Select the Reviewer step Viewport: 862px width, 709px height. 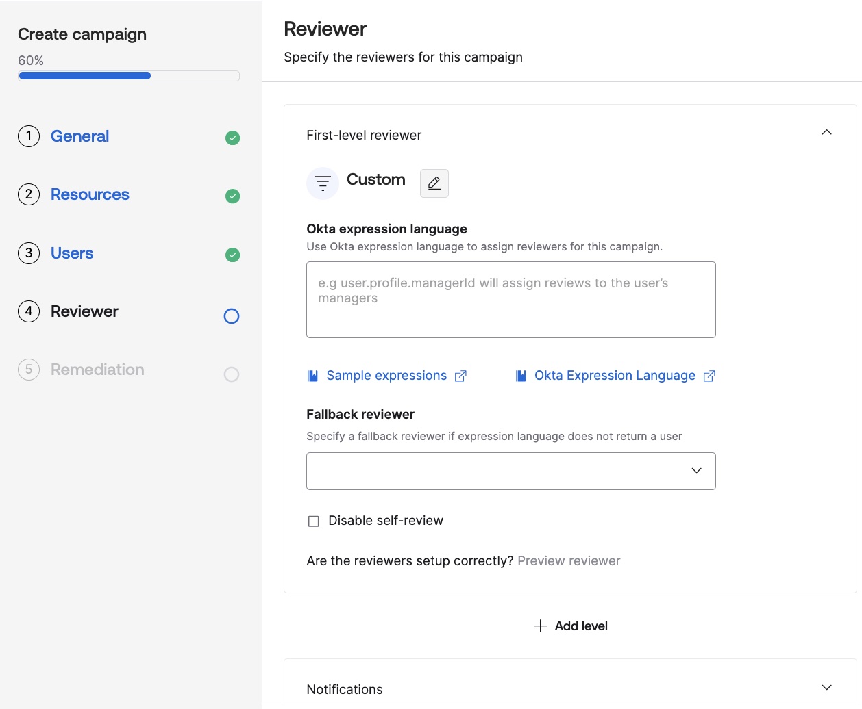click(x=84, y=311)
